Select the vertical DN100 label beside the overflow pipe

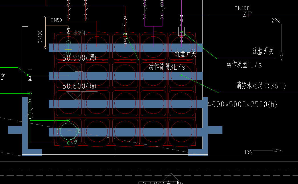click(40, 37)
